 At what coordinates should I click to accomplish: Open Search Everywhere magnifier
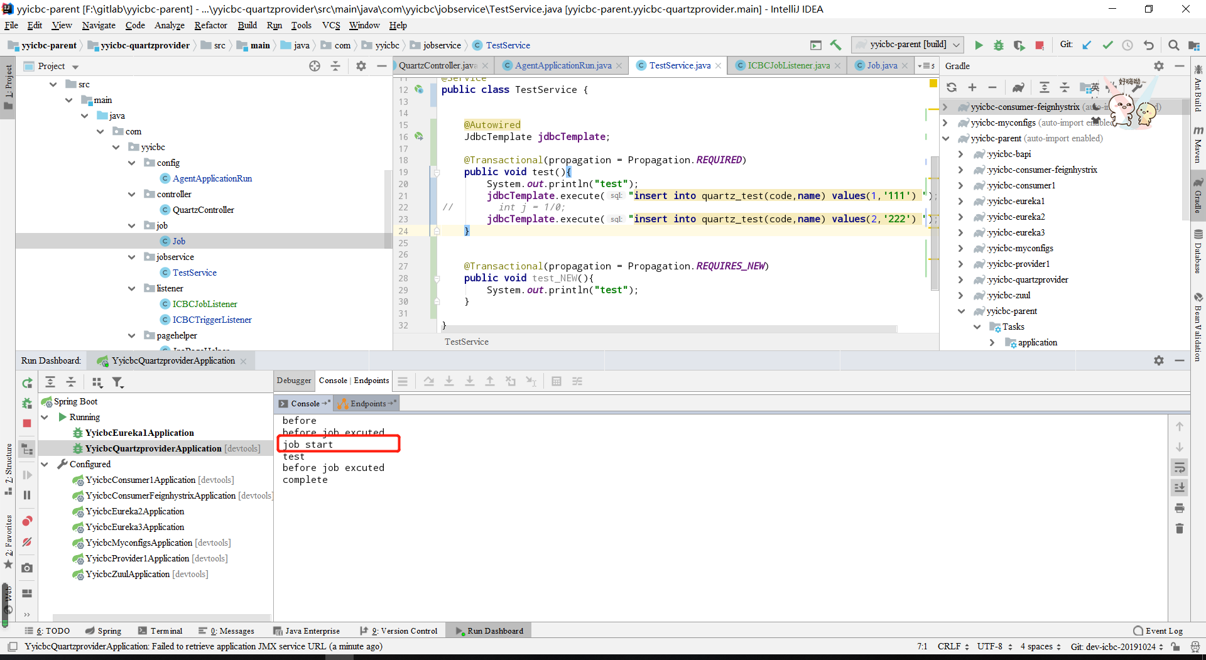click(1173, 45)
